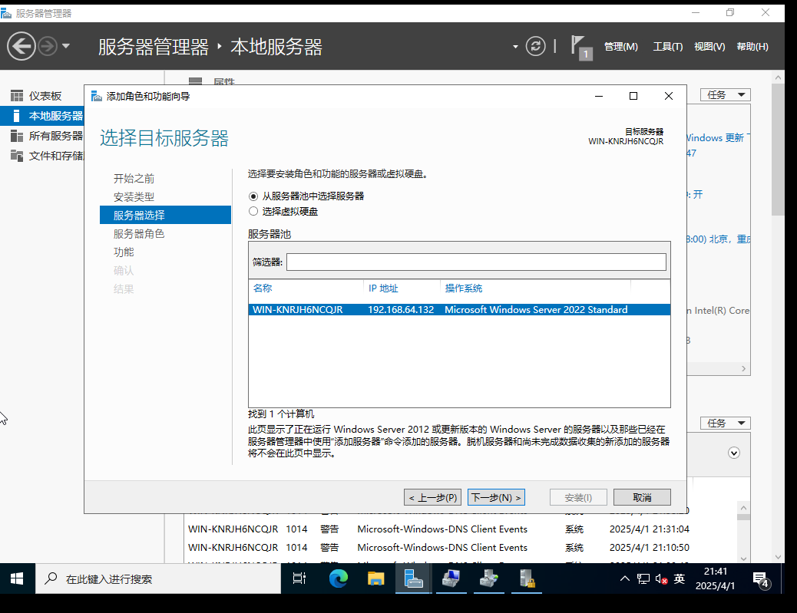Screen dimensions: 797x613
Task: Open the Action Center notification icon
Action: pyautogui.click(x=760, y=579)
